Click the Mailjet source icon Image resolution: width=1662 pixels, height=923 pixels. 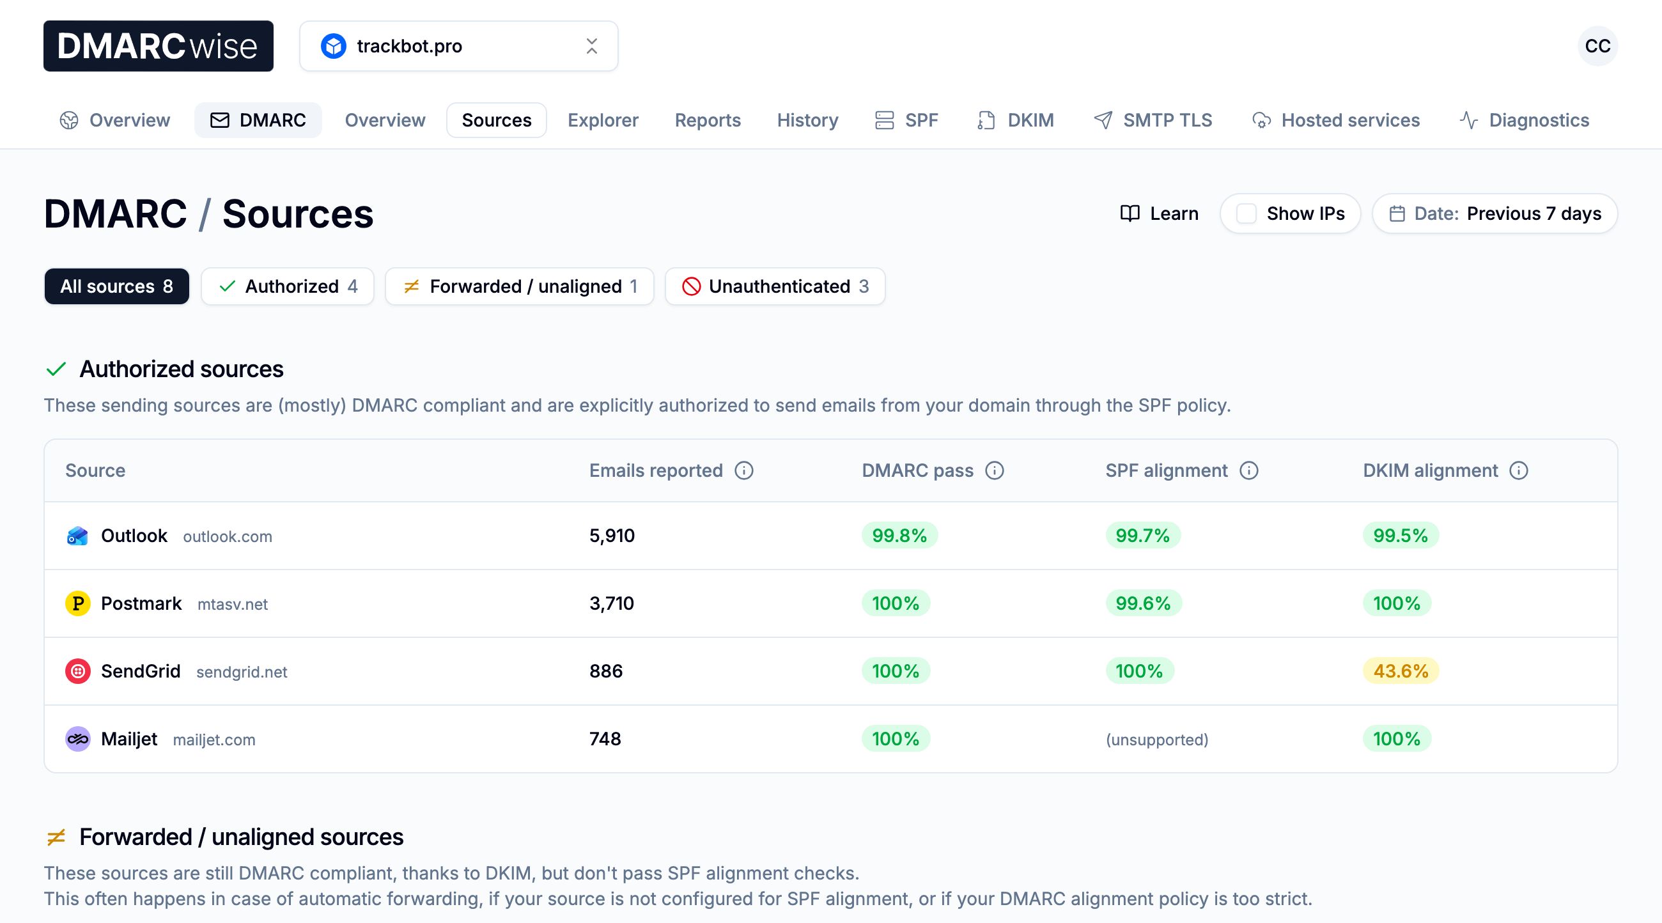[77, 739]
